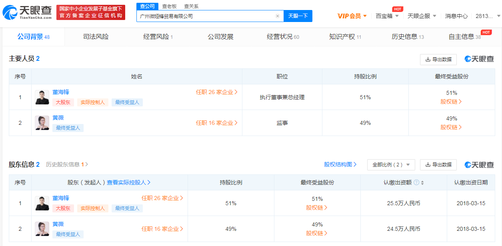Open 股权链 for 49% in 主要人员
The height and width of the screenshot is (246, 502).
[x=451, y=127]
